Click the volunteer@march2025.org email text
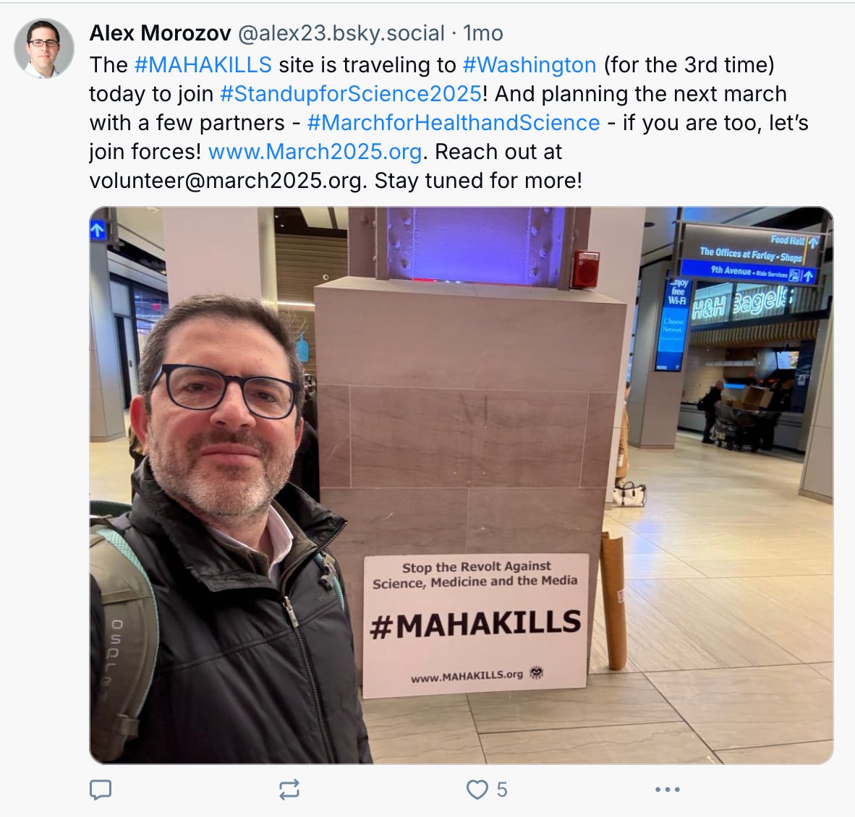The image size is (855, 817). (228, 181)
